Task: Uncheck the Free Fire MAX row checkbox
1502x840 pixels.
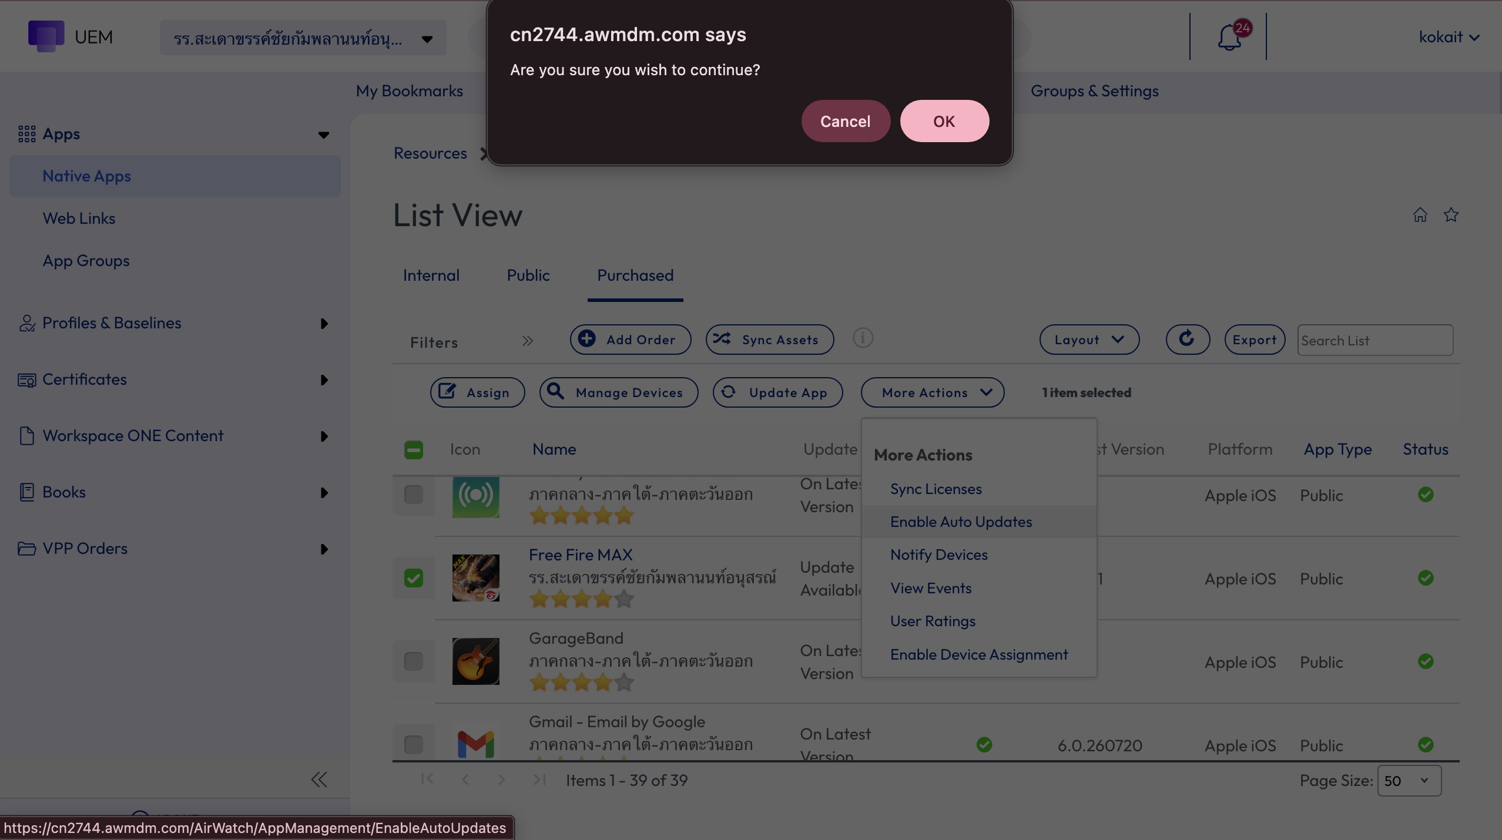Action: tap(414, 578)
